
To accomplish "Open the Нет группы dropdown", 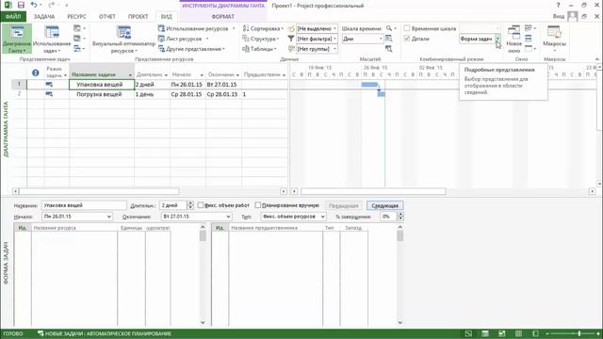I will (334, 49).
